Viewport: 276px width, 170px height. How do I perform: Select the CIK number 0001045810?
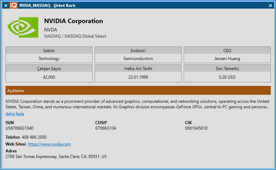(196, 128)
